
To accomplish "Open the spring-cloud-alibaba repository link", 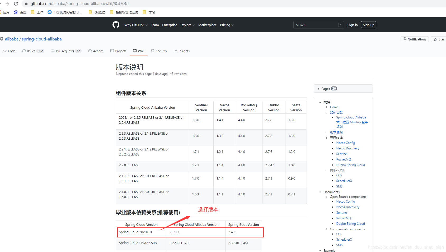I will coord(42,39).
